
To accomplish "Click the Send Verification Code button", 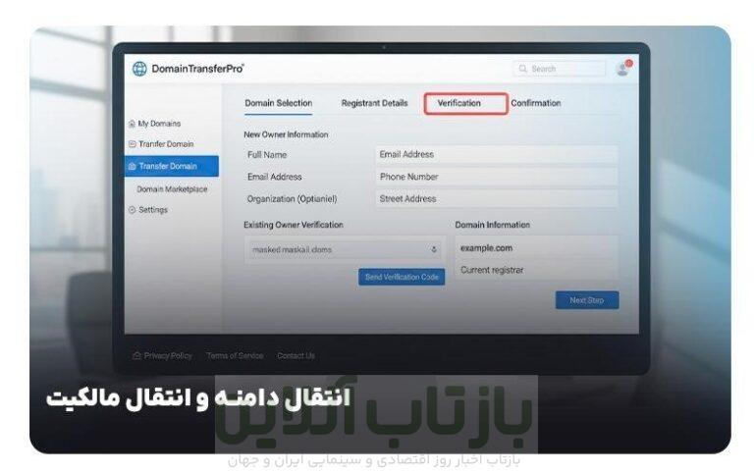I will pyautogui.click(x=402, y=277).
